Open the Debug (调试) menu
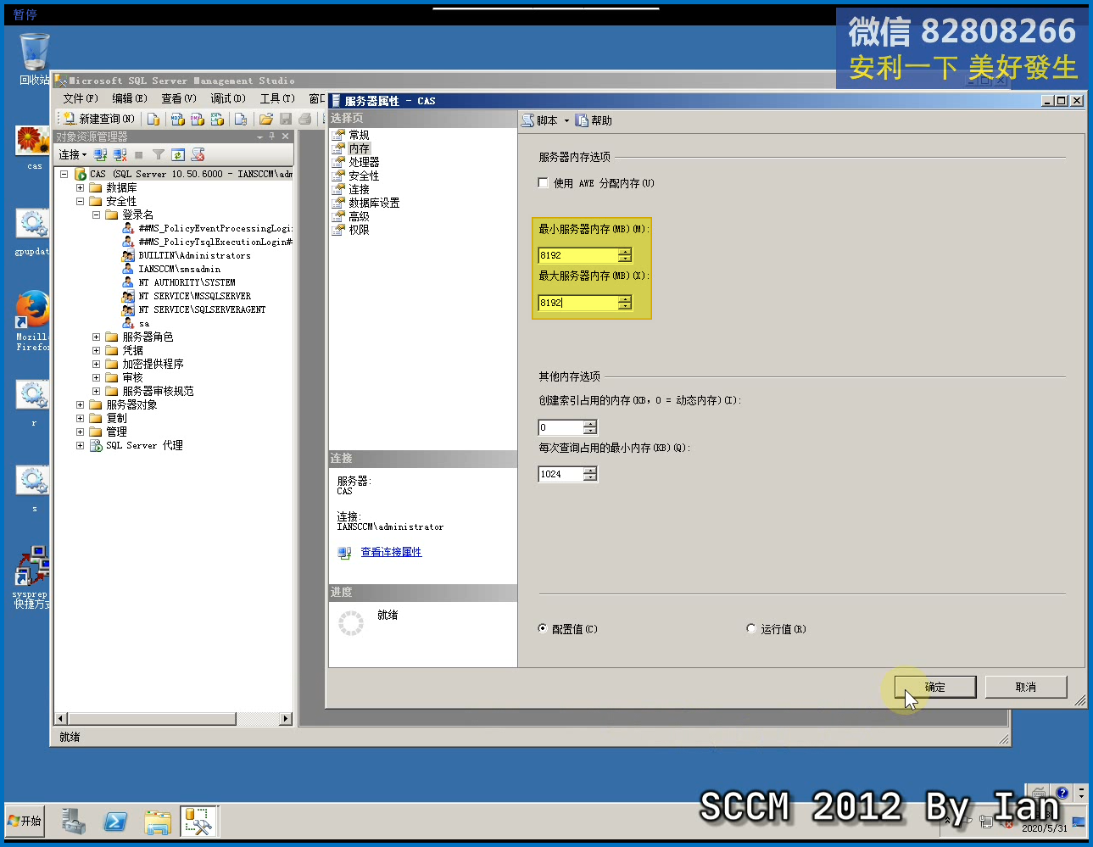This screenshot has height=847, width=1093. coord(228,98)
